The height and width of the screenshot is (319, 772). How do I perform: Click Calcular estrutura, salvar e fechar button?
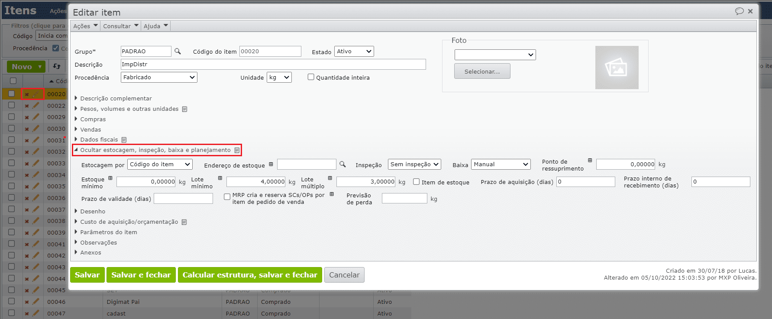point(250,275)
